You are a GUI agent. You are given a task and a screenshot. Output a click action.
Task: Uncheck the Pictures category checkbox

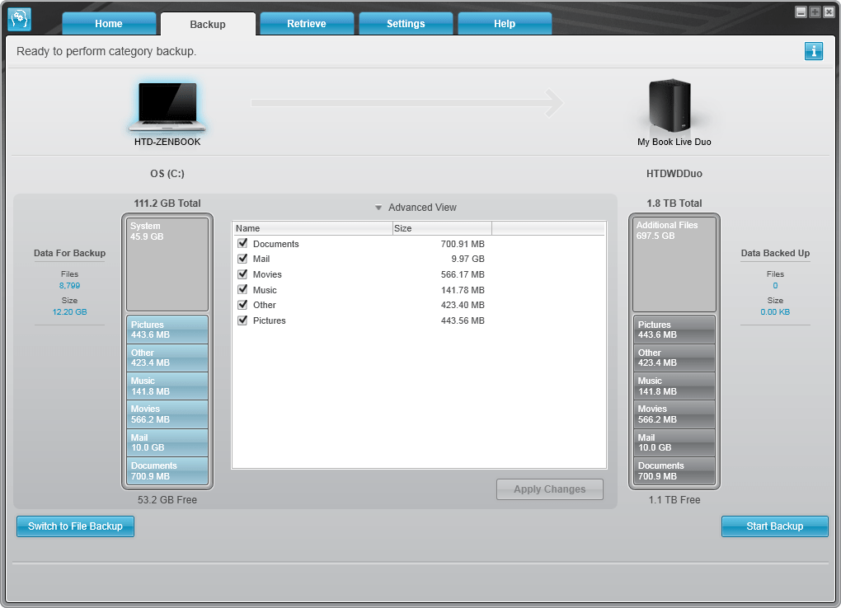(242, 320)
